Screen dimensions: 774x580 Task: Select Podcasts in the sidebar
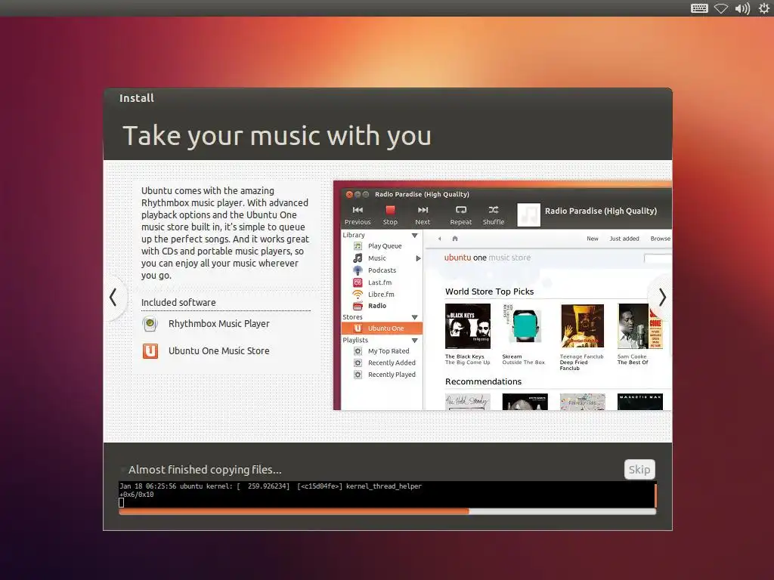pos(382,270)
